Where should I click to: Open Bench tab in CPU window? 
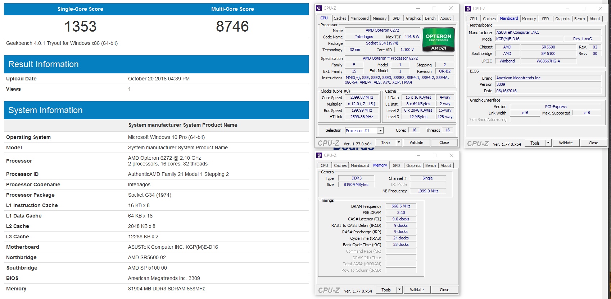point(430,18)
